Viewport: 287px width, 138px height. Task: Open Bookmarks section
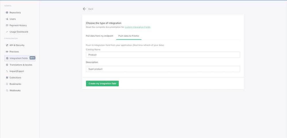tap(15, 84)
